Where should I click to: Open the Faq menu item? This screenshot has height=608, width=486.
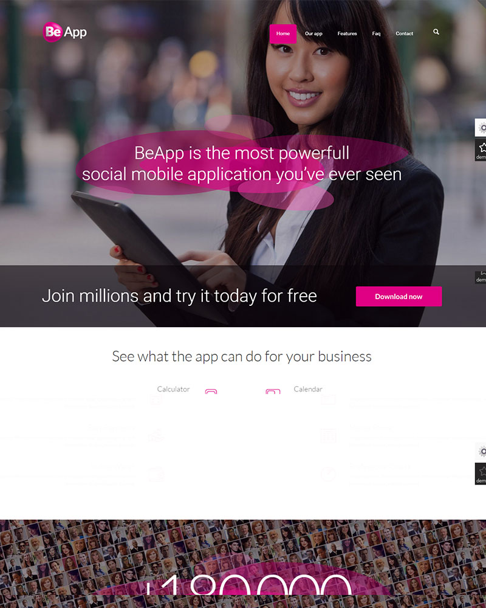point(376,33)
